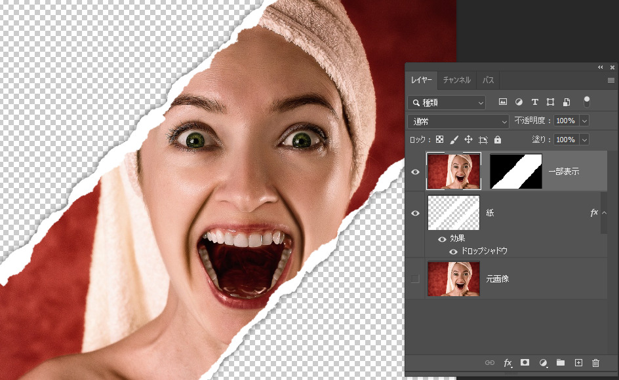Click the 一部表示 layer name
Image resolution: width=619 pixels, height=380 pixels.
click(x=563, y=171)
